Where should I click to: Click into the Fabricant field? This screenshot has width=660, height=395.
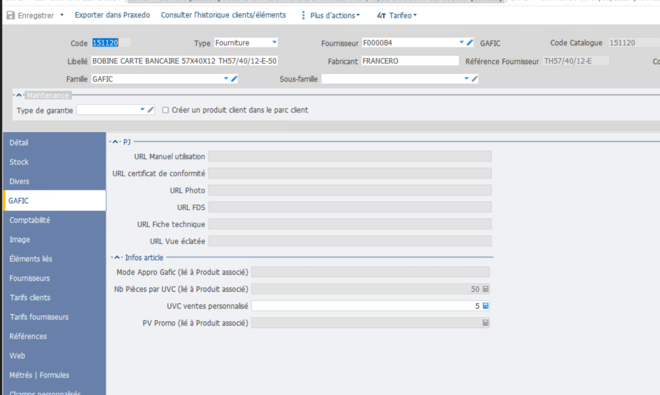pos(410,61)
